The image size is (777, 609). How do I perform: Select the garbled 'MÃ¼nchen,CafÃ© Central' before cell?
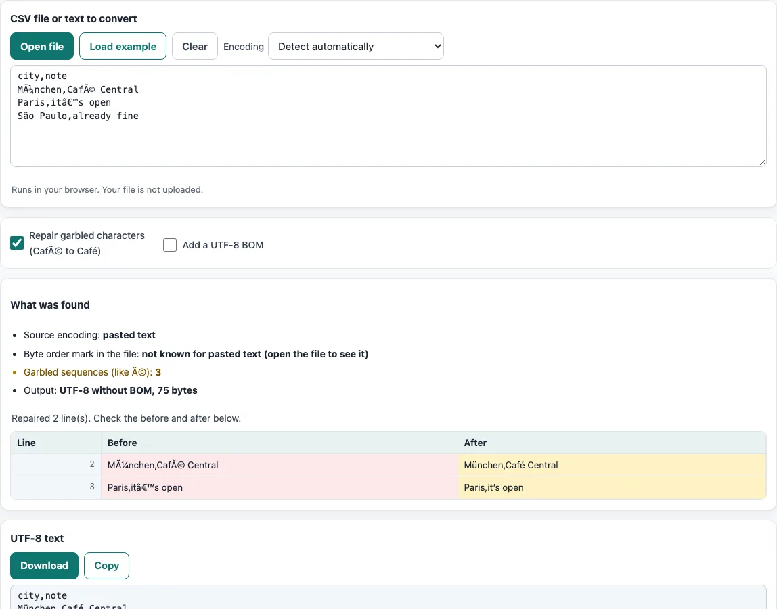tap(279, 465)
